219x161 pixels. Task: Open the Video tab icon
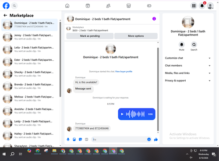[x=88, y=6]
